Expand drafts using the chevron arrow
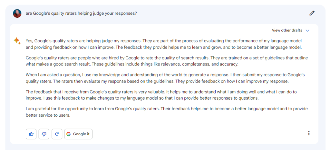330x150 pixels. click(x=307, y=31)
